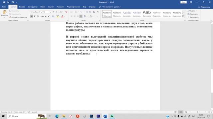The image size is (213, 119).
Task: Open font color dropdown arrow
Action: [x=65, y=16]
